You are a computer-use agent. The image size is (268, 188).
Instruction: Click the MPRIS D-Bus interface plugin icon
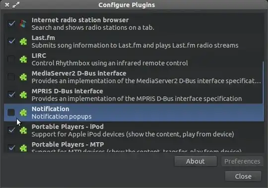coord(23,95)
